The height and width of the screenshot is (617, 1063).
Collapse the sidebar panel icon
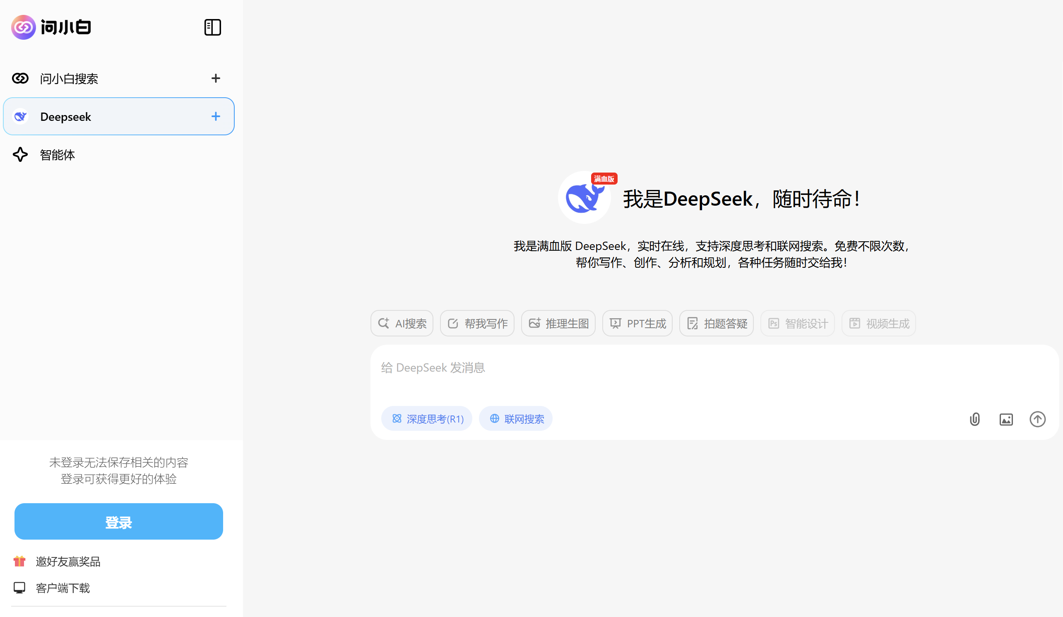(x=213, y=27)
